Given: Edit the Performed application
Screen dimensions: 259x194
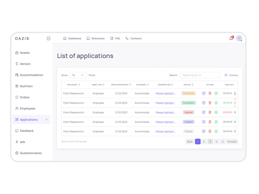Looking at the screenshot, I should click(204, 93).
